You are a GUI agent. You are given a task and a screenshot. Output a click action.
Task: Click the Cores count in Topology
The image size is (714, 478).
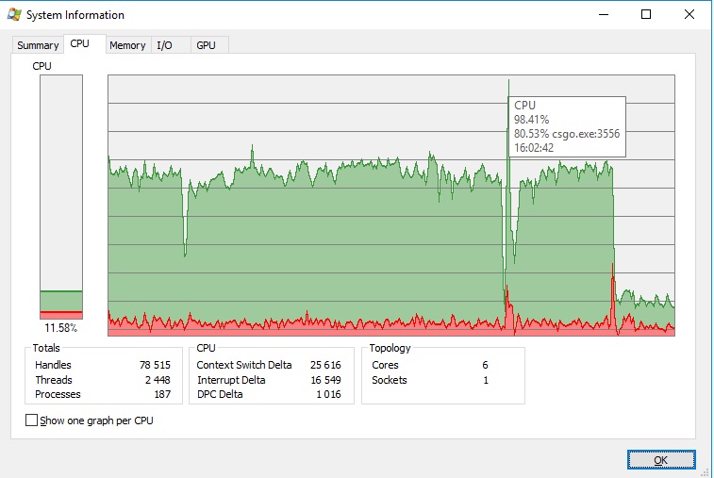click(x=485, y=365)
